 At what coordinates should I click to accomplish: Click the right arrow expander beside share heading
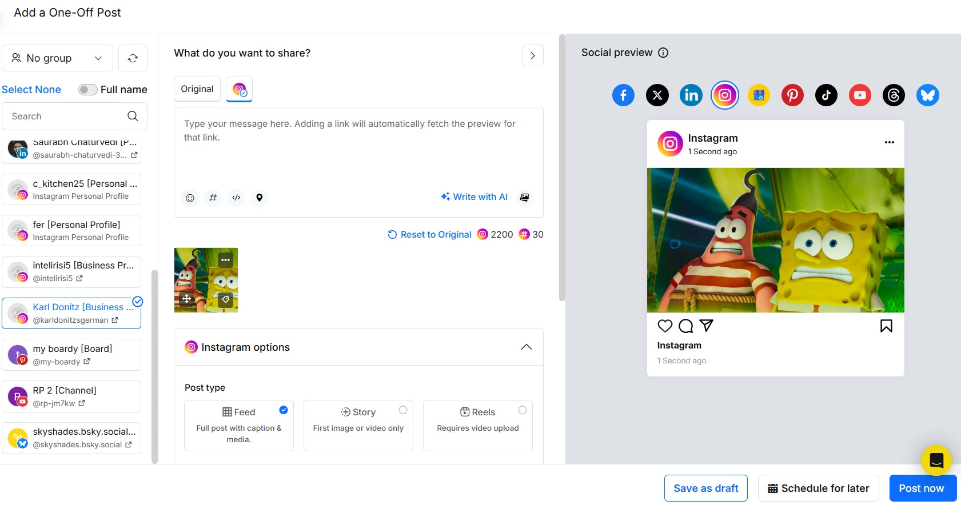[533, 55]
